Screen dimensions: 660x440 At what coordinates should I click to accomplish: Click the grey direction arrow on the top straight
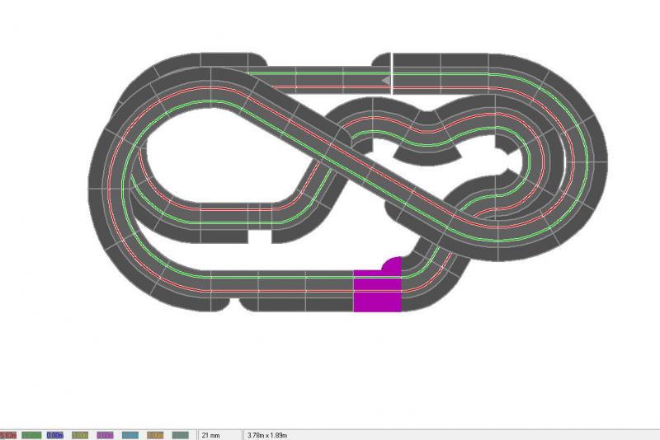coord(384,79)
